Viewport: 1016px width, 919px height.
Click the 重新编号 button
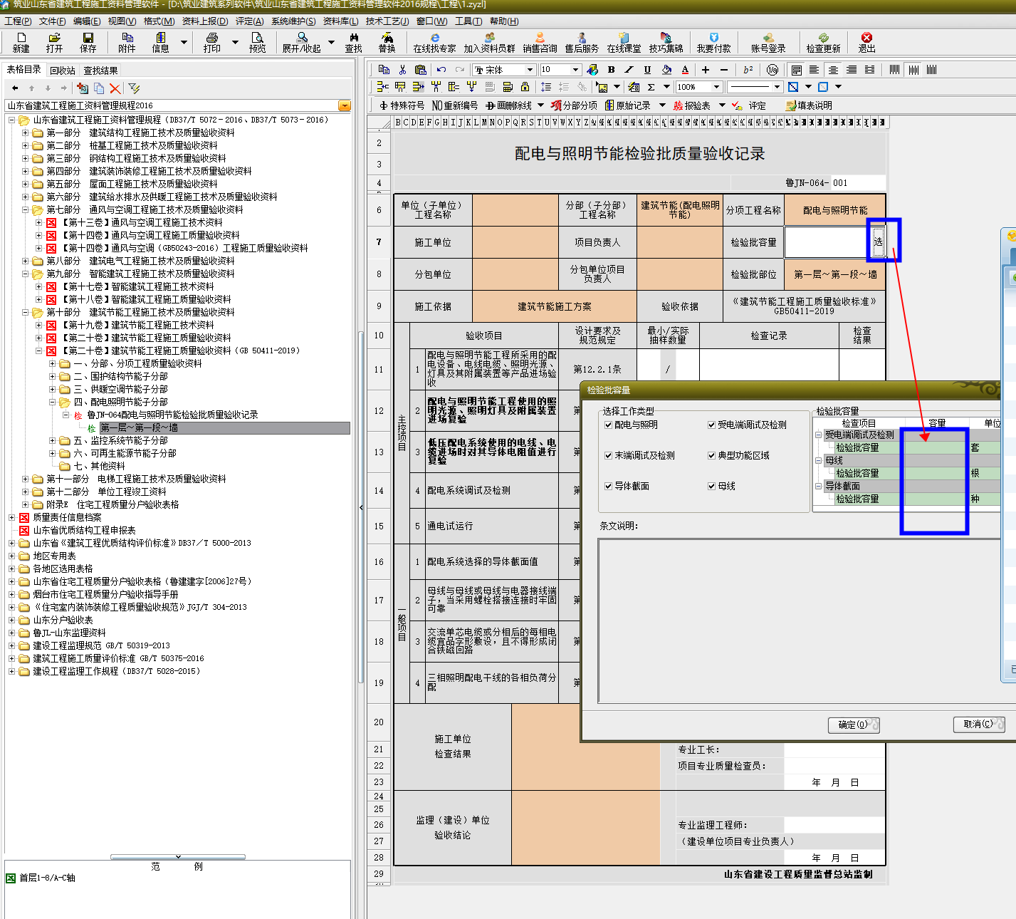455,105
